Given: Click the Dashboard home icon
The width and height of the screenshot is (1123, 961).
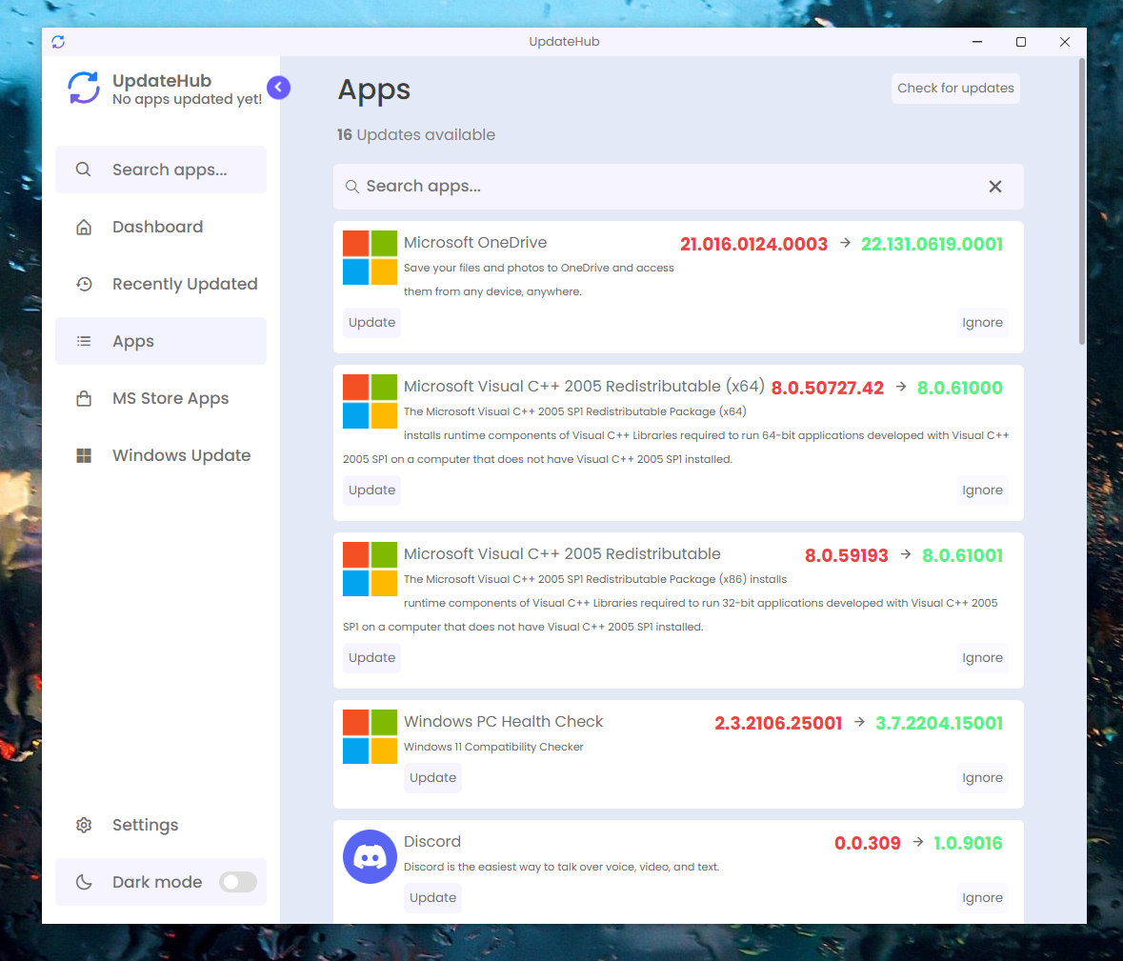Looking at the screenshot, I should pos(84,227).
